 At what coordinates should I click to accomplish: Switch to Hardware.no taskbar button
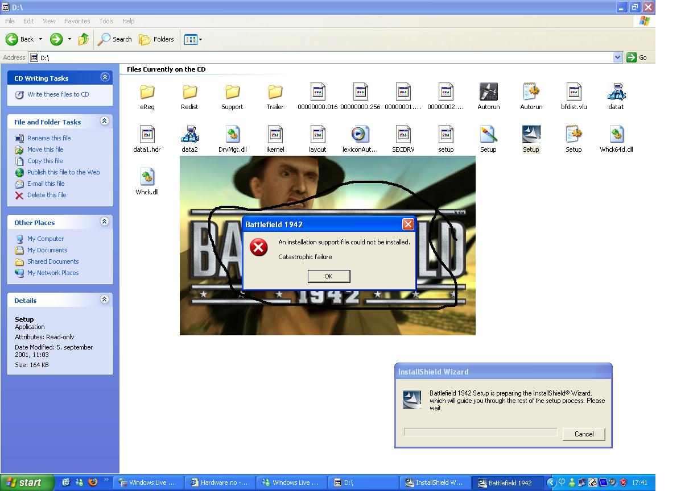(x=219, y=482)
